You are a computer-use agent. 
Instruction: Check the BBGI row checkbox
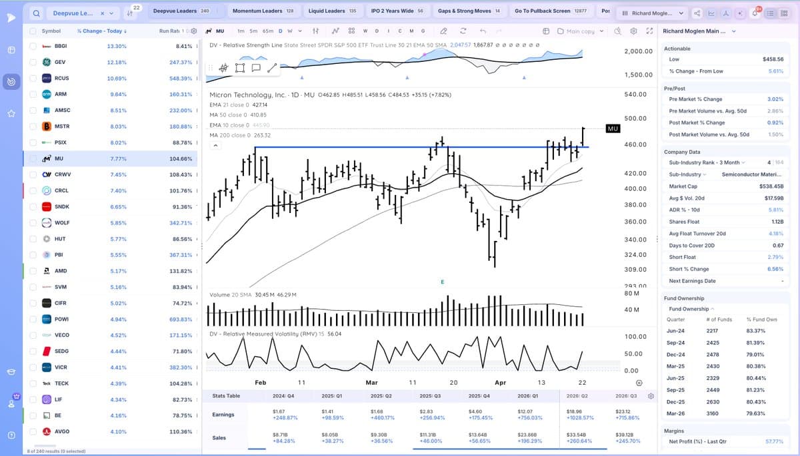33,46
